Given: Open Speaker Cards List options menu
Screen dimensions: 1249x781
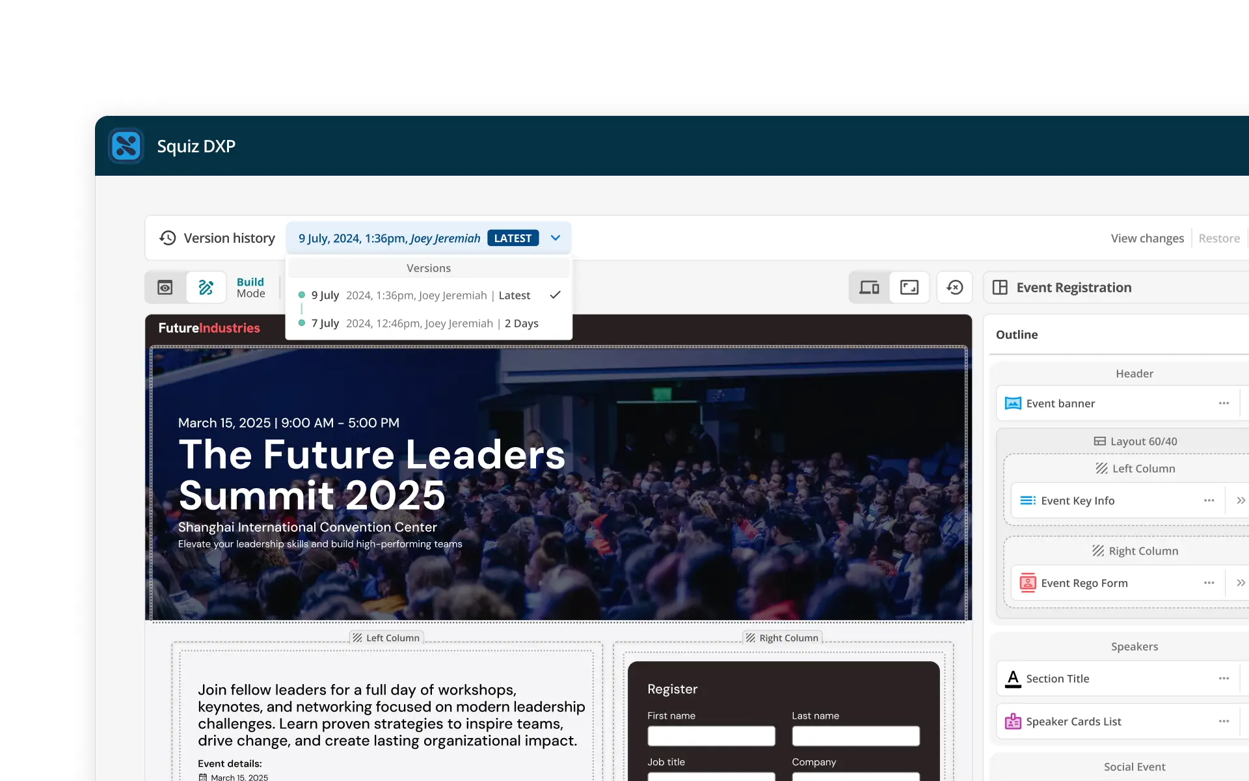Looking at the screenshot, I should [x=1224, y=721].
